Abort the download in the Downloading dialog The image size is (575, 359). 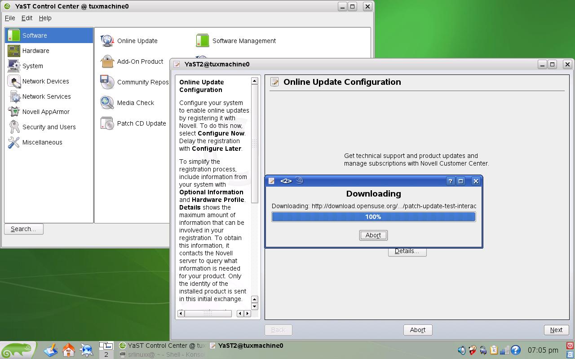click(373, 235)
